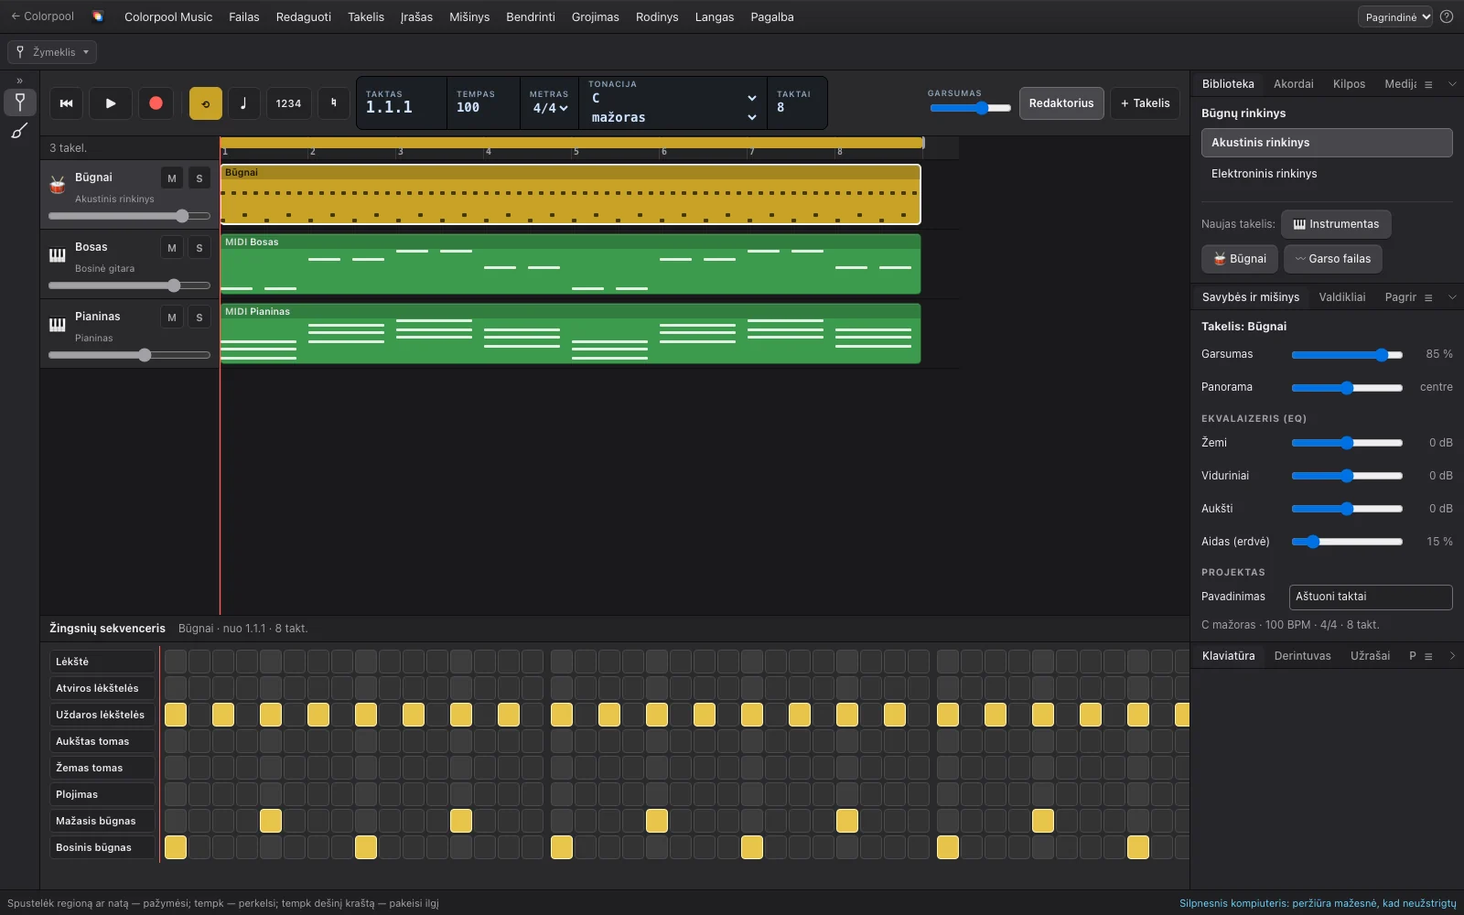Image resolution: width=1464 pixels, height=915 pixels.
Task: Select the marker tool in the left sidebar
Action: pos(20,102)
